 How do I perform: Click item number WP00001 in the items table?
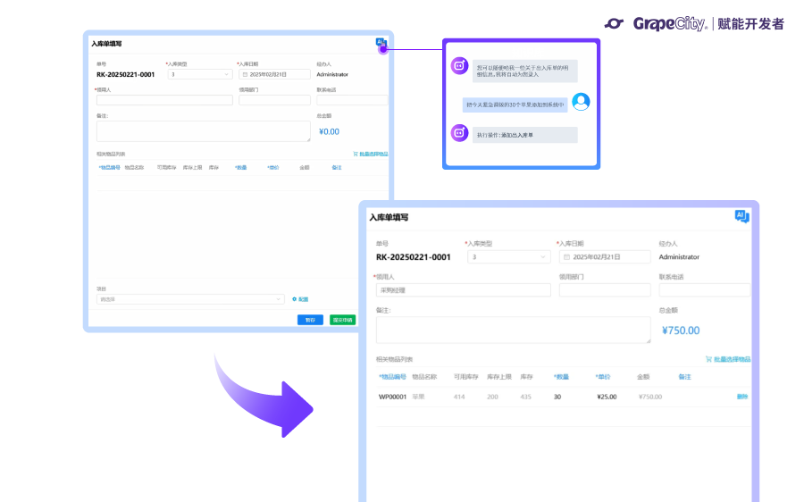click(392, 397)
